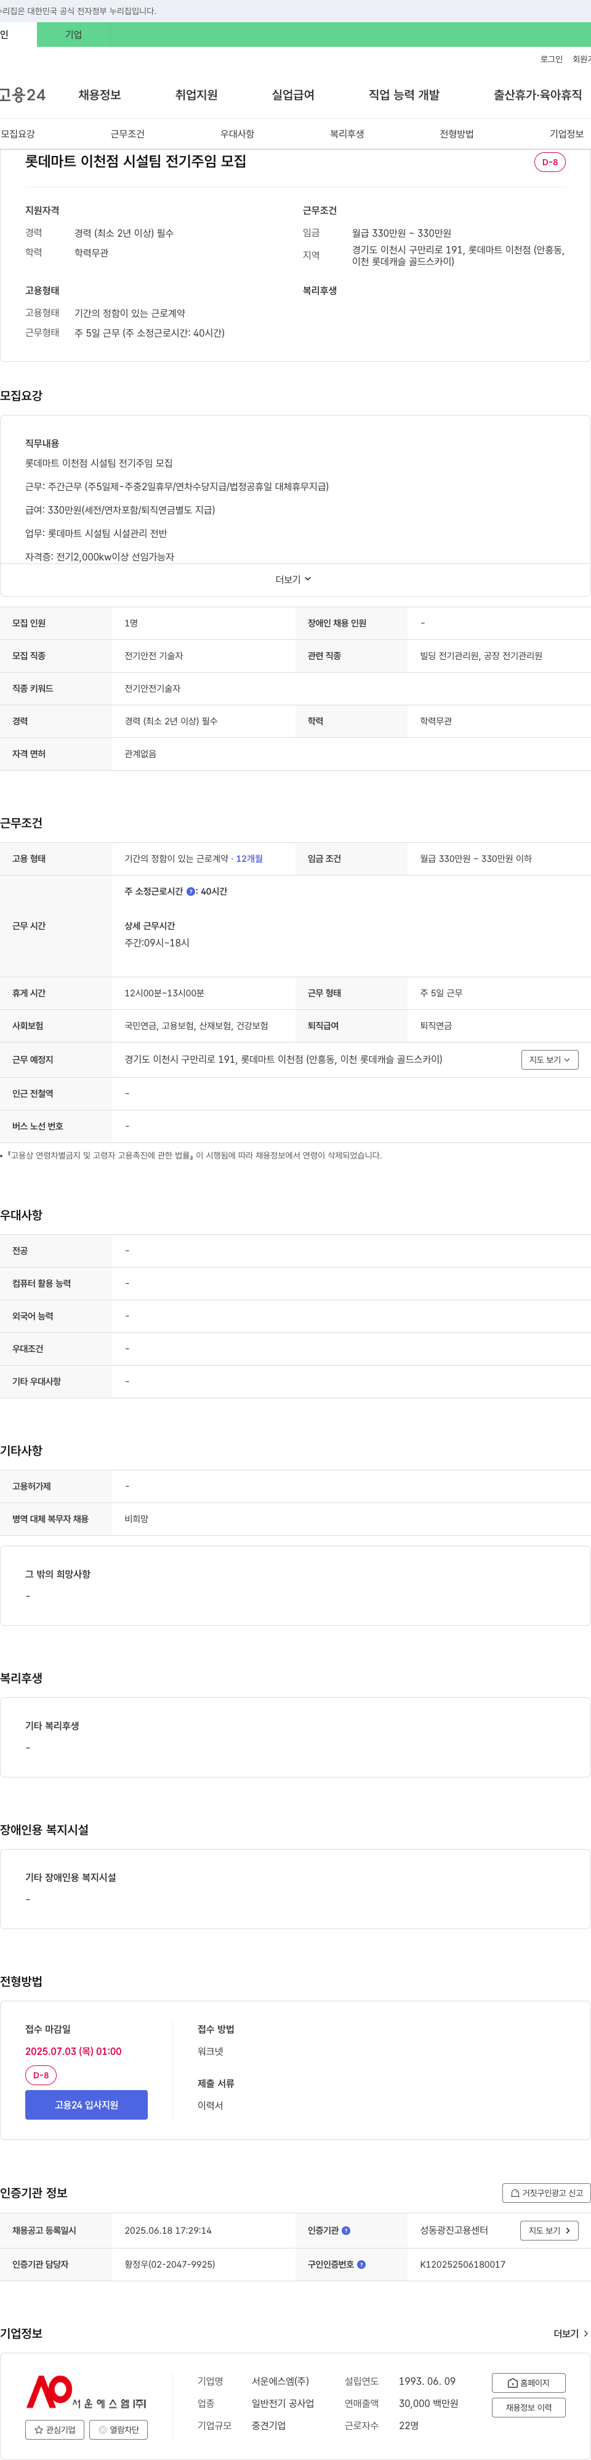The height and width of the screenshot is (2460, 591).
Task: Switch to the 기업 tab
Action: tap(73, 35)
